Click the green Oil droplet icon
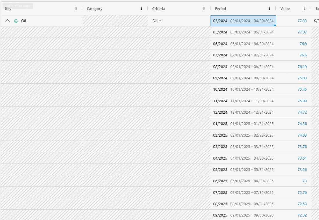 (16, 21)
